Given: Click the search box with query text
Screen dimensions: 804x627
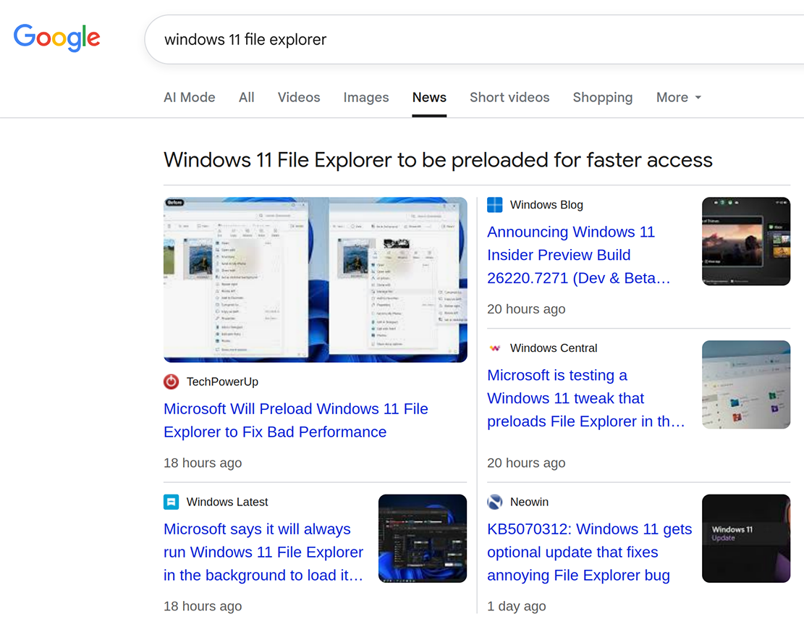Looking at the screenshot, I should pyautogui.click(x=470, y=39).
